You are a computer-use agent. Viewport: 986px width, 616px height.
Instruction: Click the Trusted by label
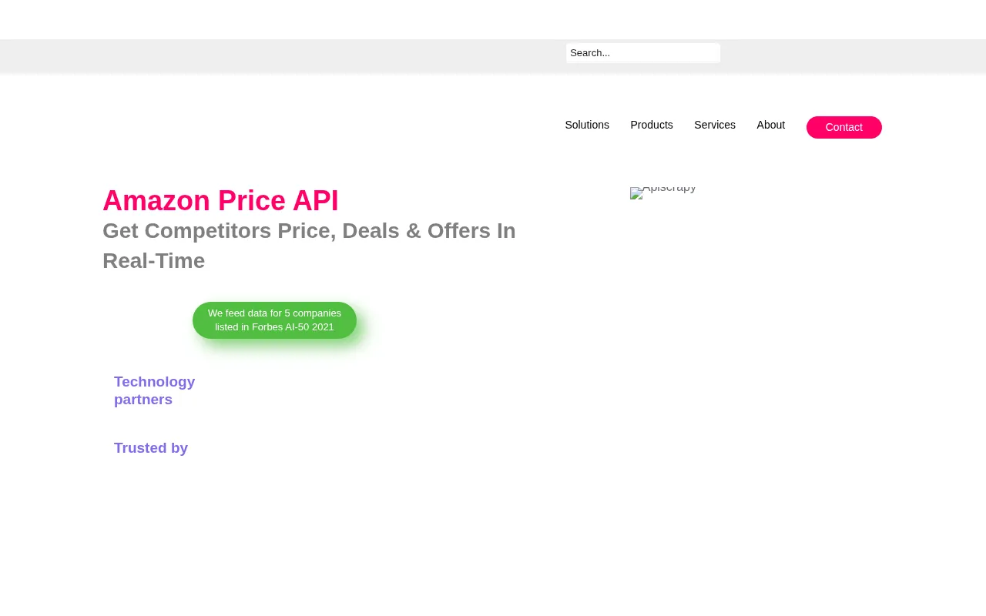(151, 448)
